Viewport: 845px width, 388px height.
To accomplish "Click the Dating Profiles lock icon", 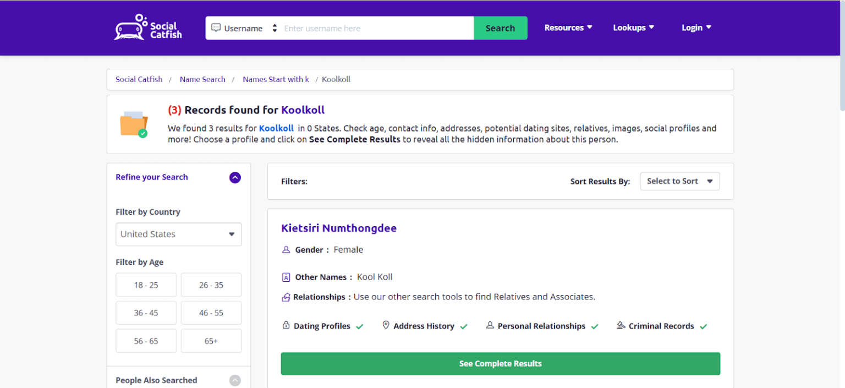I will coord(286,325).
